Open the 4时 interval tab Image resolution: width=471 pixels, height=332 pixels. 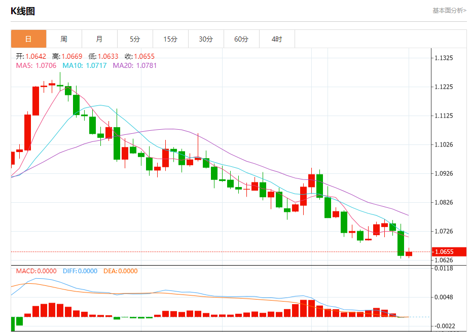[x=277, y=39]
